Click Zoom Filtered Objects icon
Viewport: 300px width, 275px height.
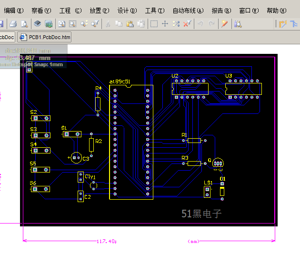95,24
